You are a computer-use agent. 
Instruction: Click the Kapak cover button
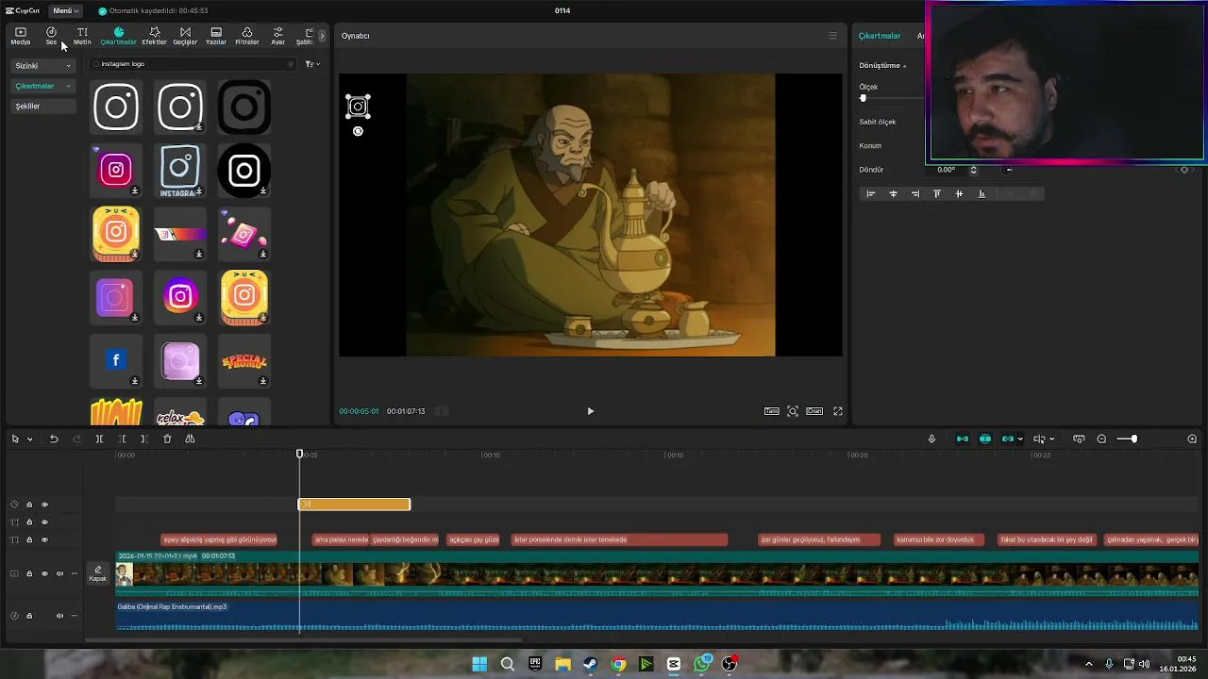(x=98, y=573)
